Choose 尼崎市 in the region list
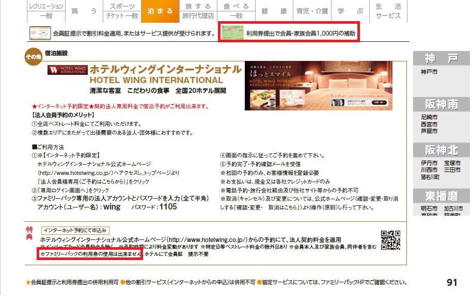Screen dimensions: 472x306 [x=429, y=117]
